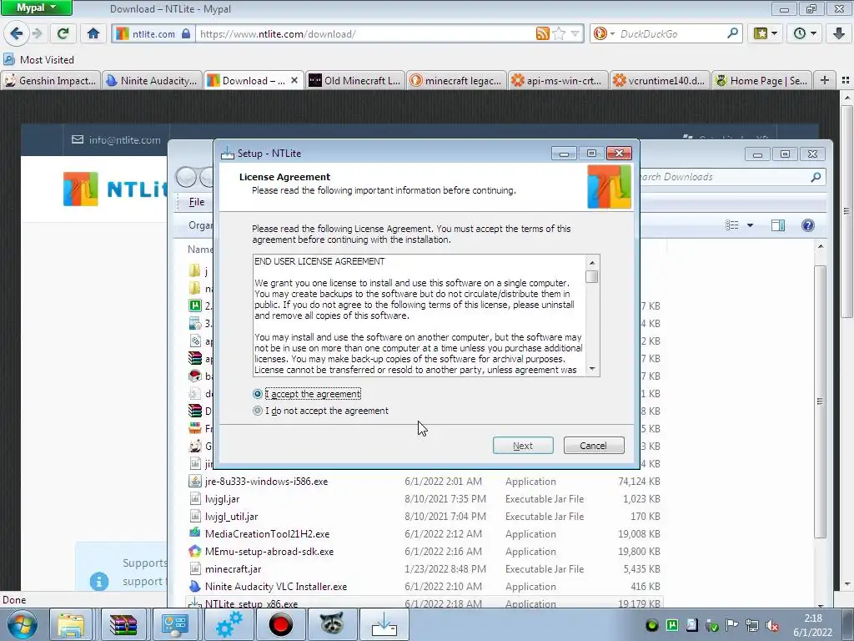The height and width of the screenshot is (641, 854).
Task: Open the NTLite setup taskbar icon
Action: 384,624
